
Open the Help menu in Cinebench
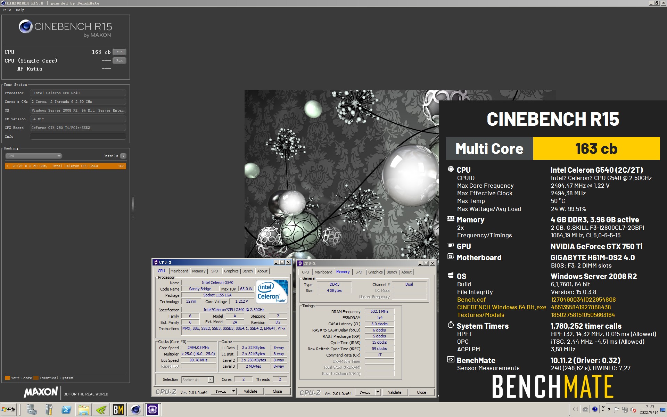coord(20,10)
